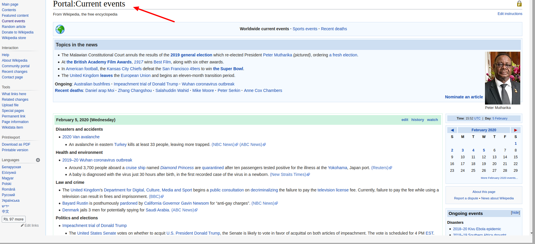Screen dimensions: 535x244
Task: Click the vertical scrollbar down arrow
Action: coord(531,233)
